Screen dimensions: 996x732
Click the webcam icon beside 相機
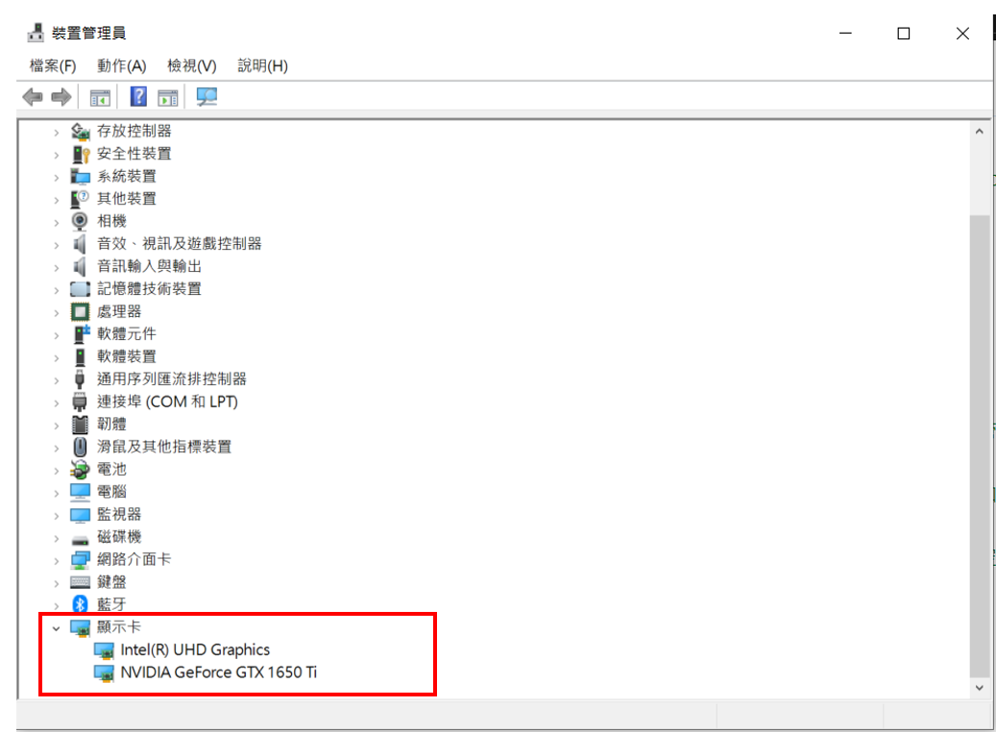tap(81, 221)
